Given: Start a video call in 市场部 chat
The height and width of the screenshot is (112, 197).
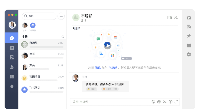Looking at the screenshot, I should point(169,17).
